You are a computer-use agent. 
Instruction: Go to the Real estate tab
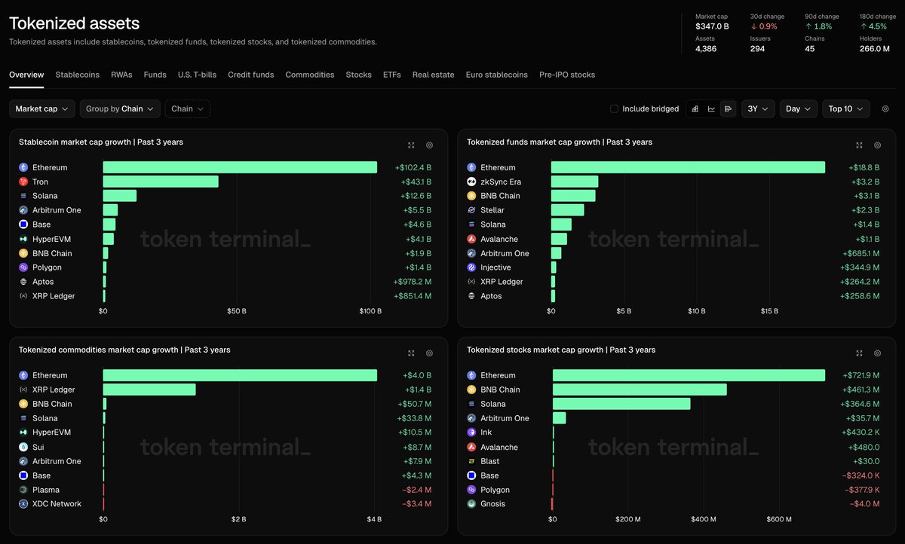tap(433, 75)
